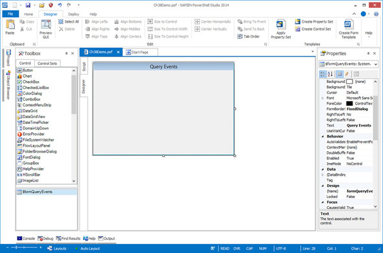Click the Background color swatch
Image resolution: width=383 pixels, height=253 pixels.
click(x=349, y=82)
